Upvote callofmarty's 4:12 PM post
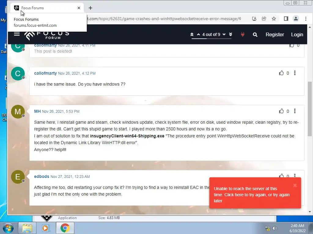Viewport: 313px width, 234px height. coord(281,73)
